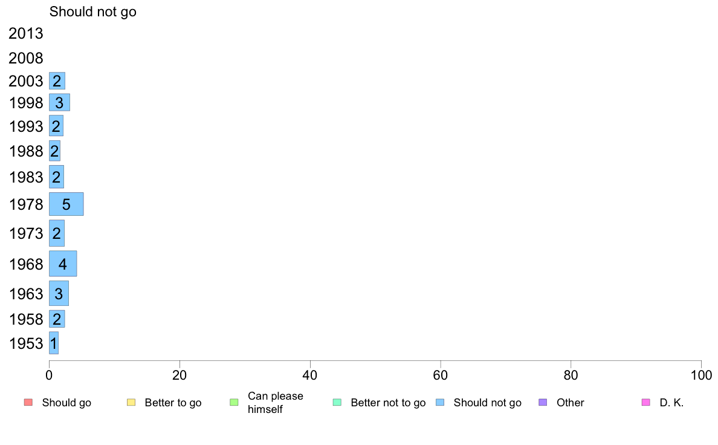718x445 pixels.
Task: Click the Should not go chart title
Action: [93, 11]
